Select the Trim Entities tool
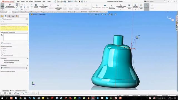 [36, 6]
